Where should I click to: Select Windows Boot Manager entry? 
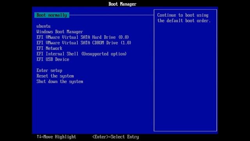tap(60, 32)
